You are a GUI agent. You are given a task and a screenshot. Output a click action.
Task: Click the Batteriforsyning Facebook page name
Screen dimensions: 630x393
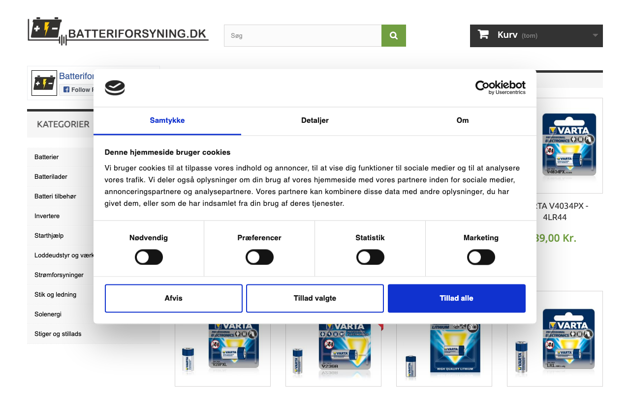coord(76,76)
